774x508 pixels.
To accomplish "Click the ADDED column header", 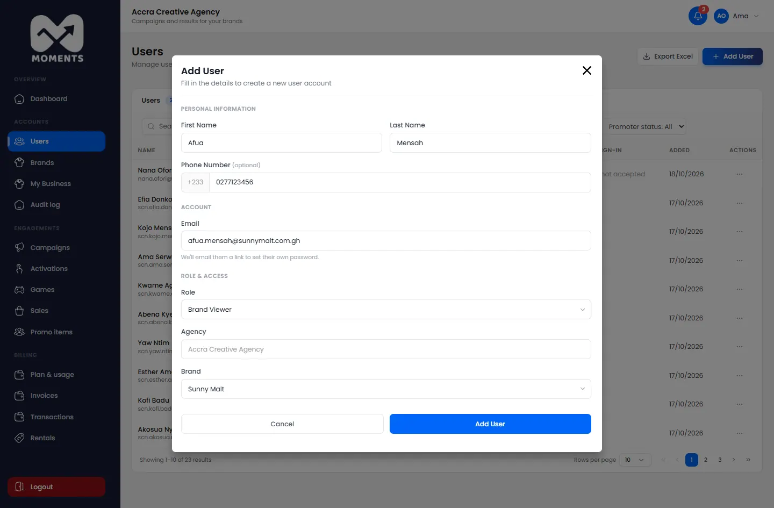I will 679,151.
